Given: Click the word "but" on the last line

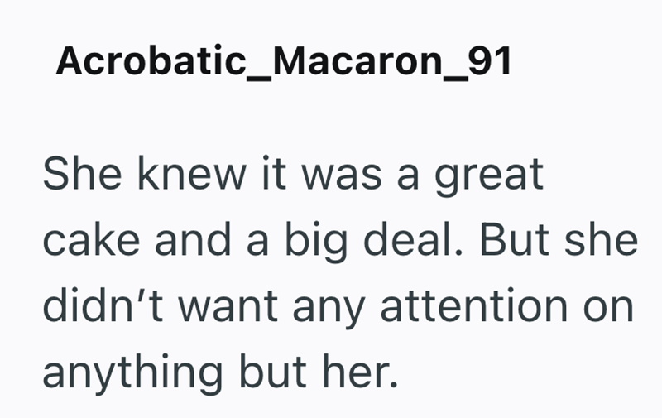Looking at the screenshot, I should coord(273,372).
